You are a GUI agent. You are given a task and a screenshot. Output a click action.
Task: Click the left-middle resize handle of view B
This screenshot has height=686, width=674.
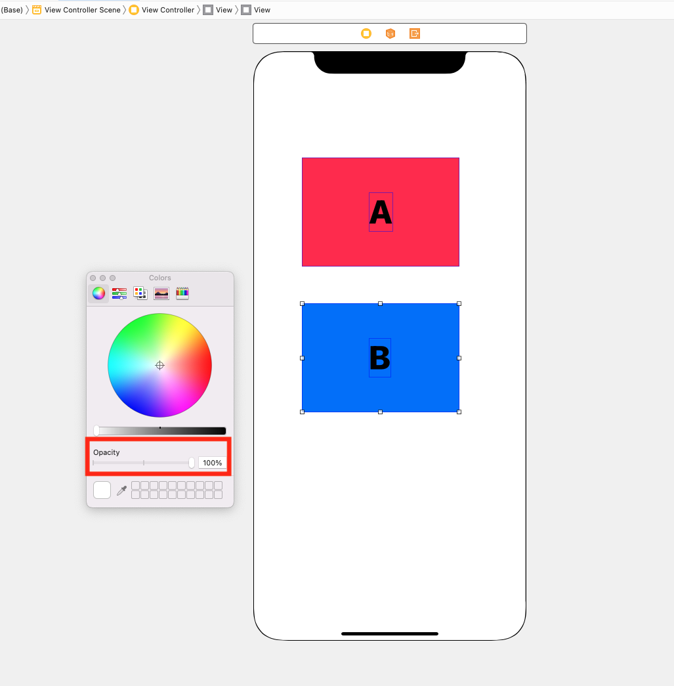tap(303, 358)
